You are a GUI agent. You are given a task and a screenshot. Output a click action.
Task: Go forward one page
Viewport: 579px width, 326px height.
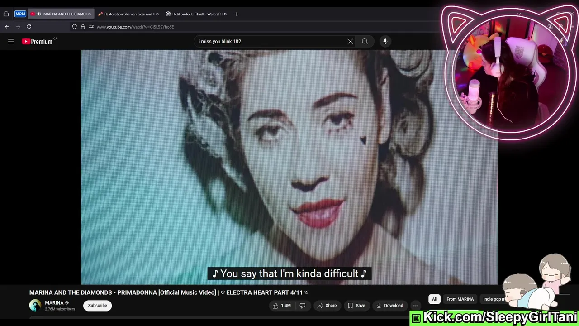point(18,27)
